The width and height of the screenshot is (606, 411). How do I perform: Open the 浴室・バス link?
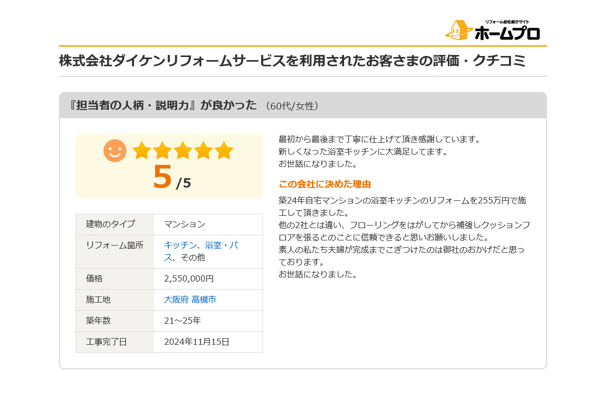pos(221,245)
